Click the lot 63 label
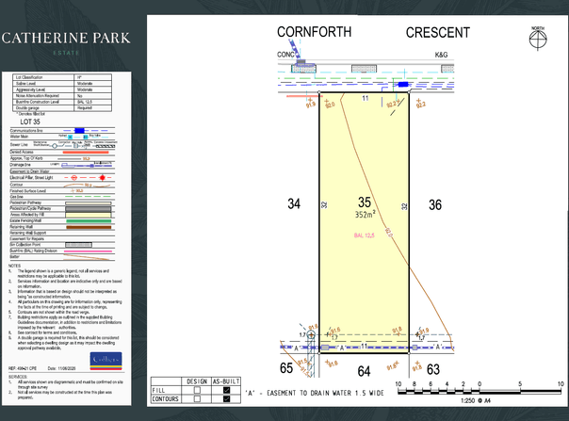 tap(433, 369)
